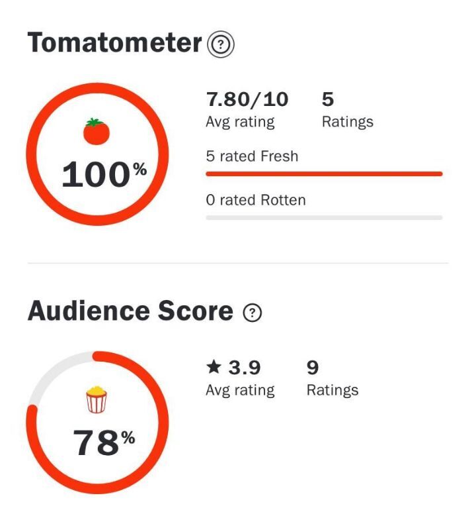
Task: Click the 7.80/10 critic average rating
Action: (247, 99)
